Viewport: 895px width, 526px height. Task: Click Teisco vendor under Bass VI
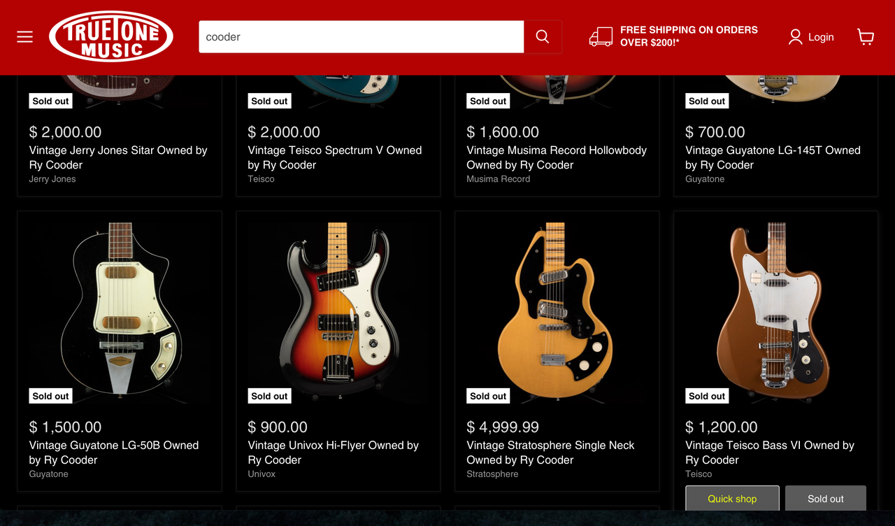[x=699, y=474]
